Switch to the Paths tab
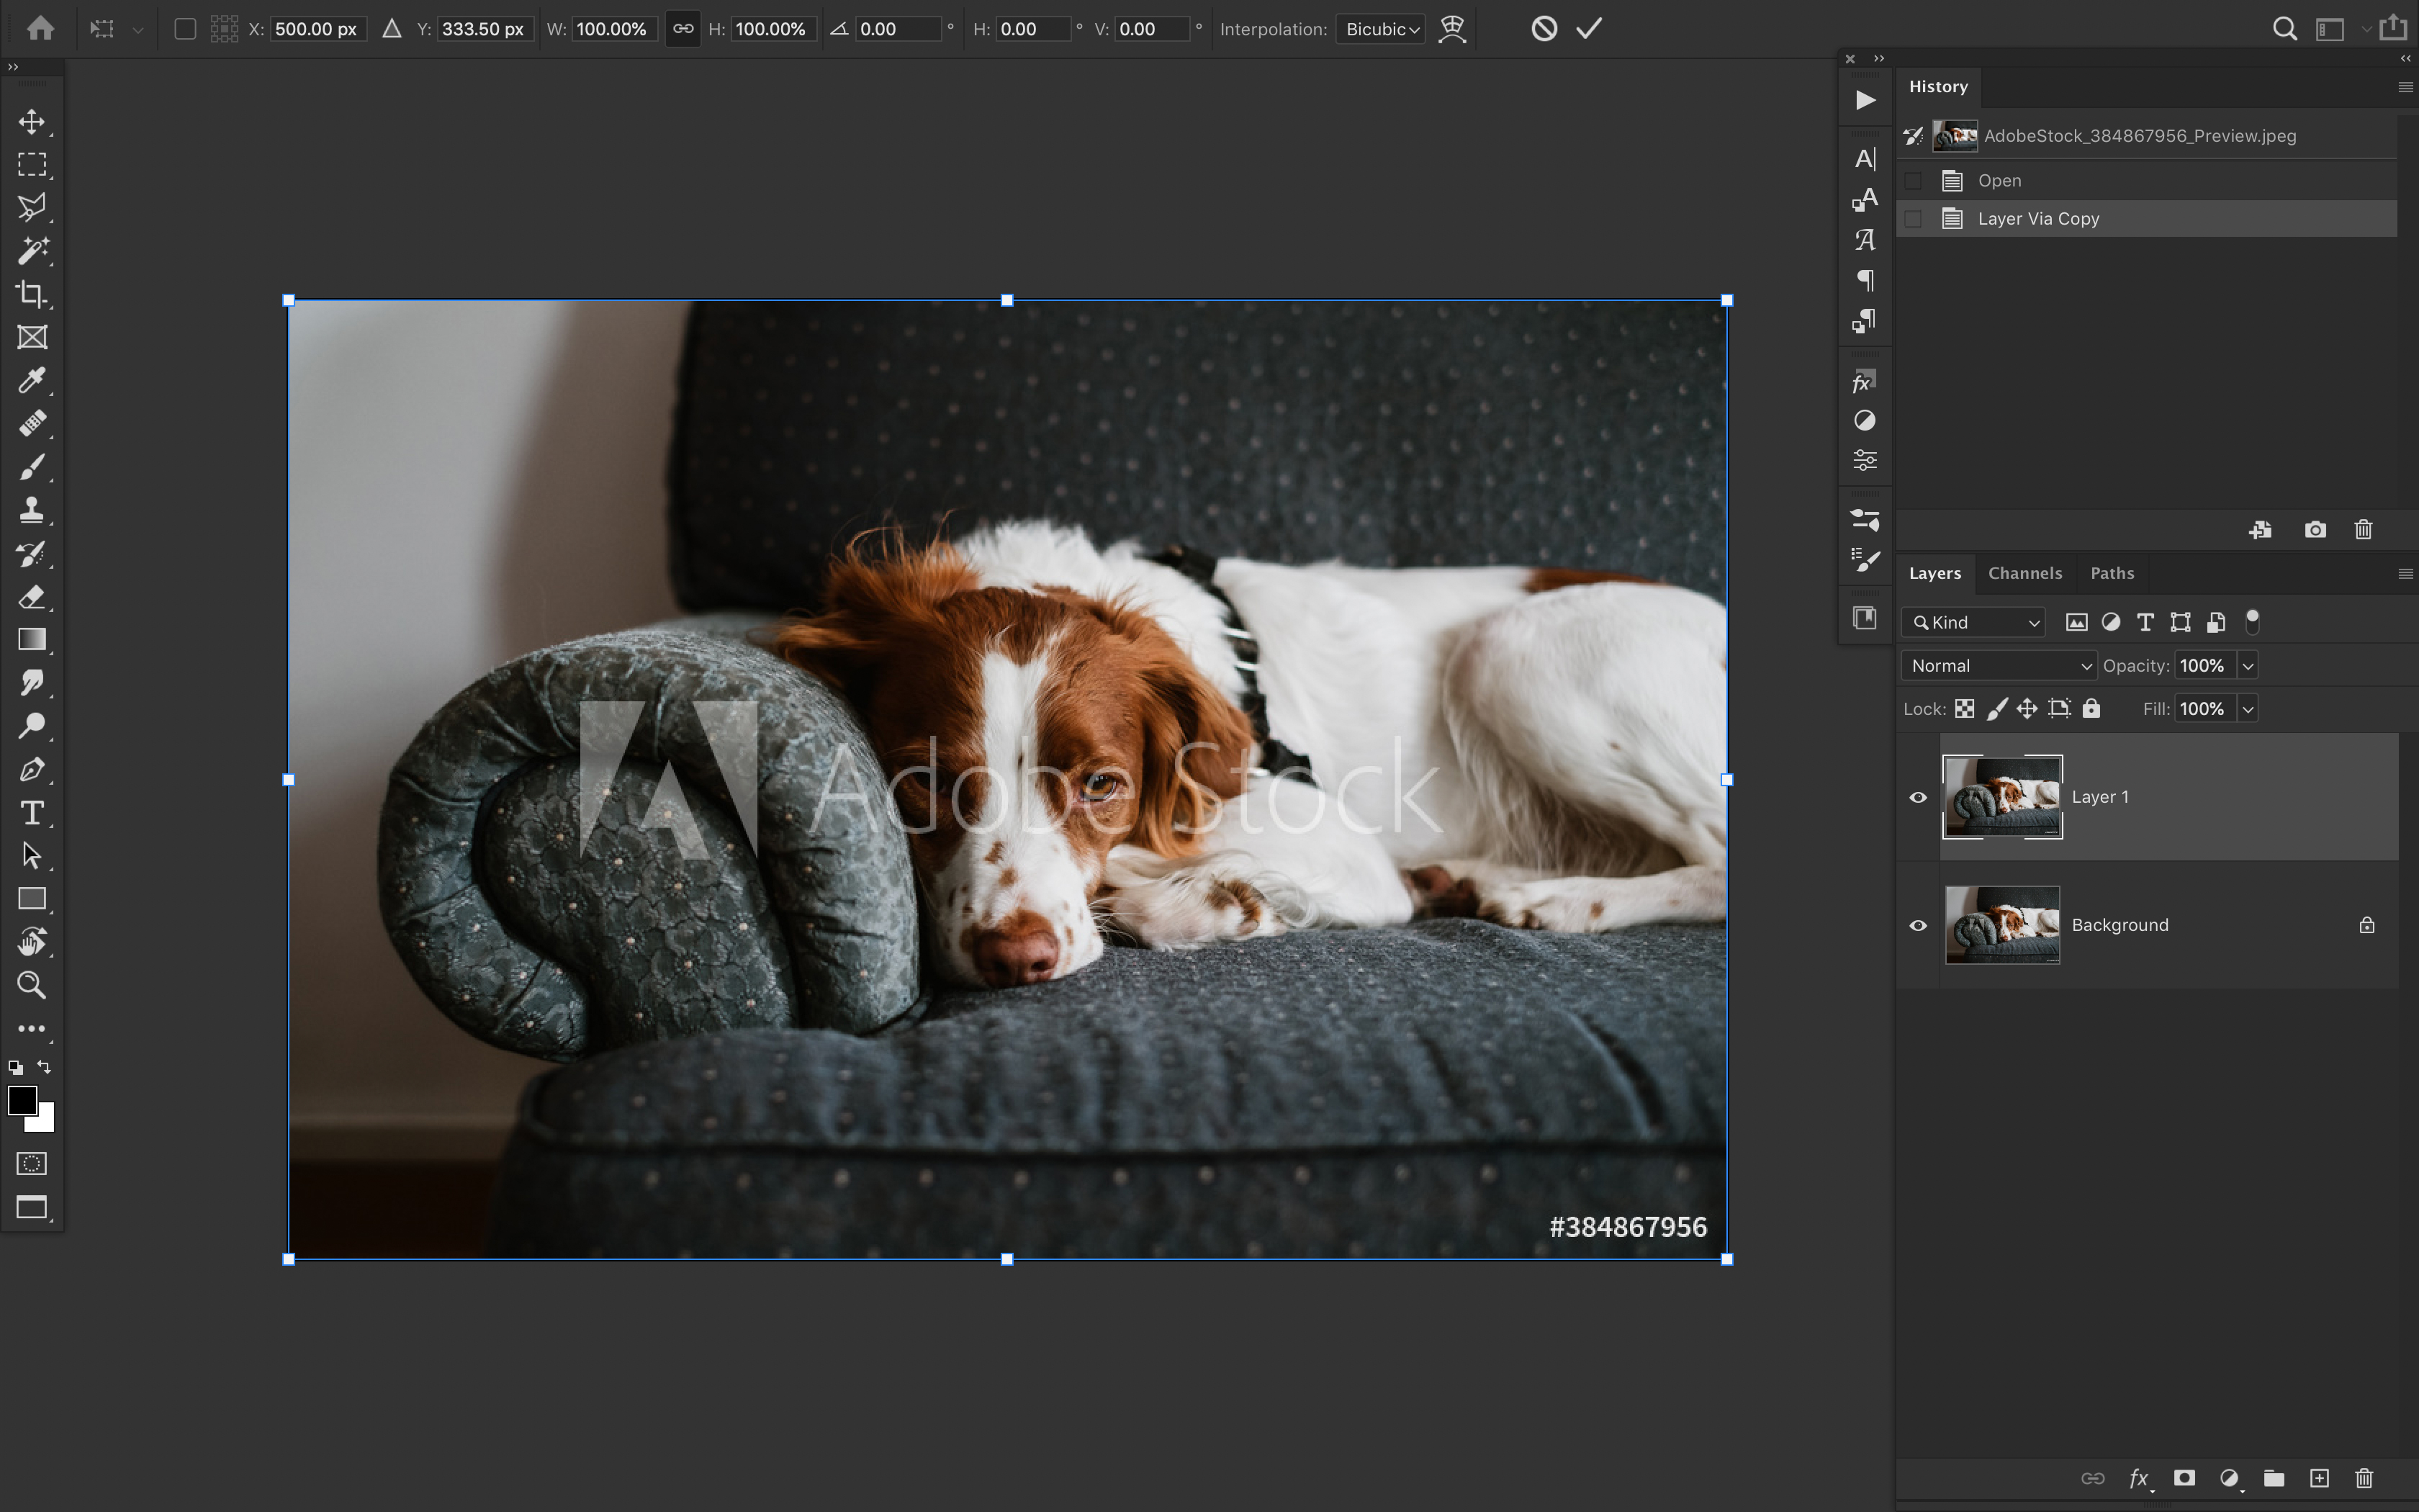Screen dimensions: 2419x1512 pos(2111,572)
